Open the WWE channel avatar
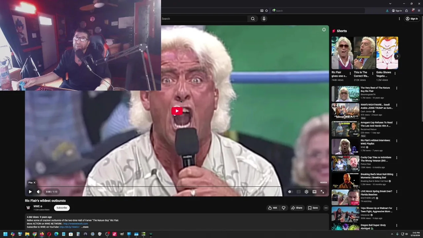 28,208
